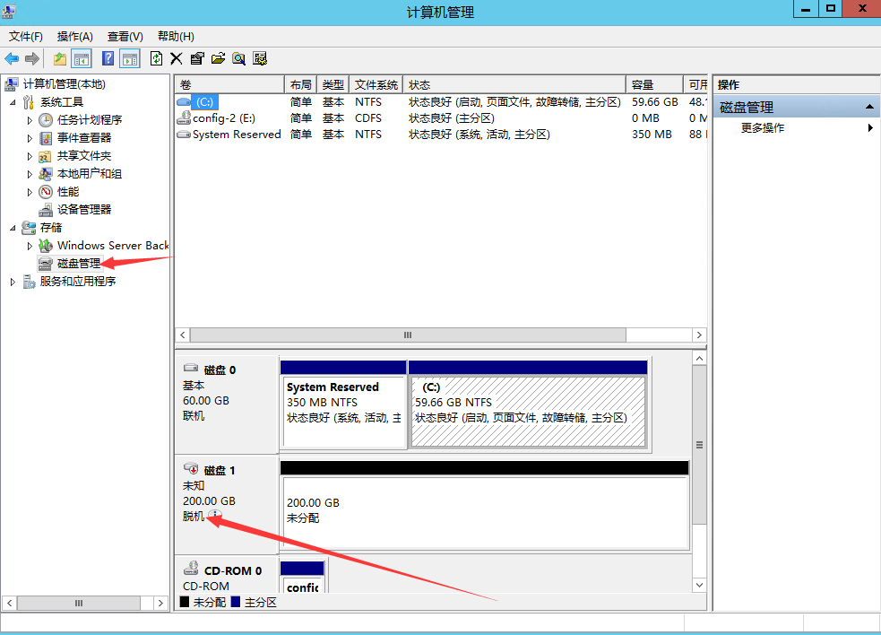This screenshot has height=635, width=881.
Task: Expand the 任务计划程序 tree node
Action: coord(30,120)
